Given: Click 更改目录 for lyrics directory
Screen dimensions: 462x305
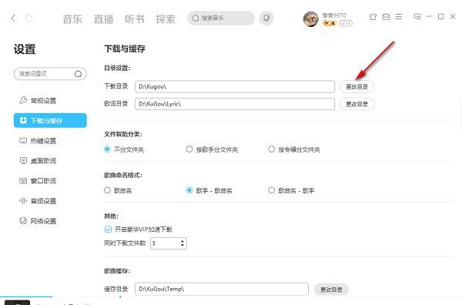Looking at the screenshot, I should point(357,104).
